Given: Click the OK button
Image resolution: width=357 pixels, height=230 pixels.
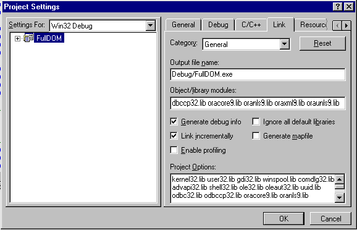Looking at the screenshot, I should tap(283, 219).
